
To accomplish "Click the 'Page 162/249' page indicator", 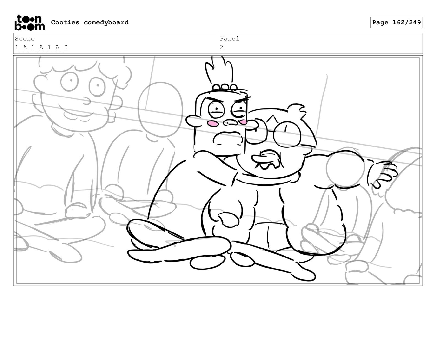I will point(396,23).
